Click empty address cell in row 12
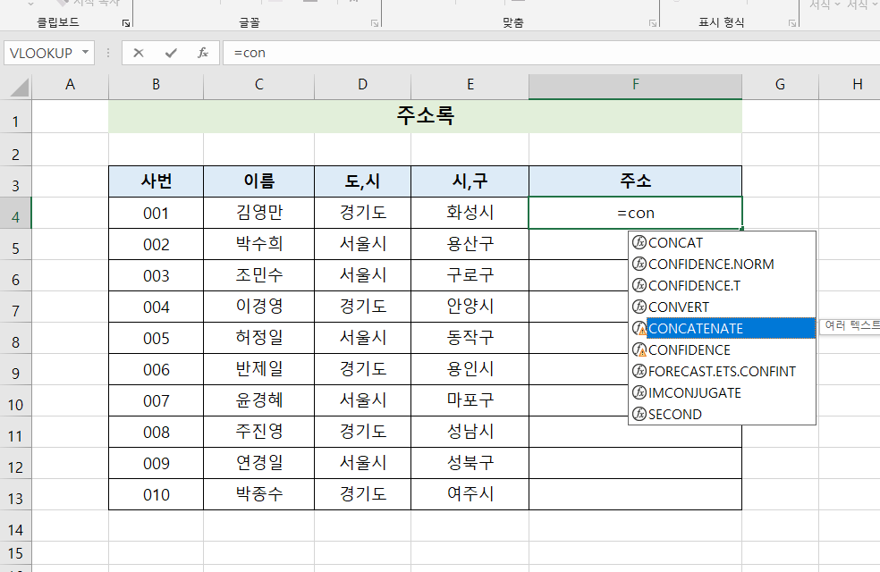Image resolution: width=880 pixels, height=572 pixels. 635,463
